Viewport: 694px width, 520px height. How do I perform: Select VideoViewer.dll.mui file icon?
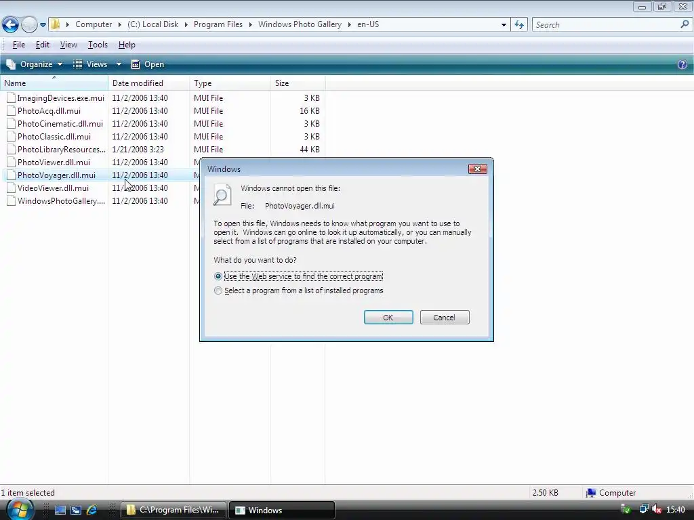point(11,188)
